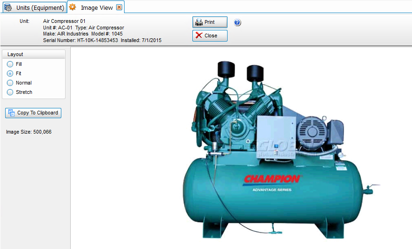The height and width of the screenshot is (249, 412).
Task: Close the Image View tab using its X icon
Action: coord(119,7)
